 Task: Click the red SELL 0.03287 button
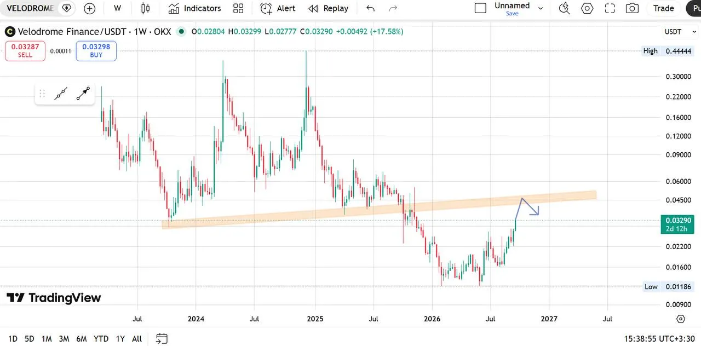(x=25, y=51)
